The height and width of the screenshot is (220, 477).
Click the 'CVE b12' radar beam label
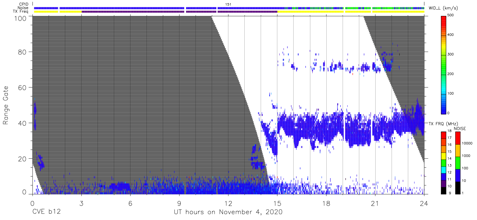46,212
